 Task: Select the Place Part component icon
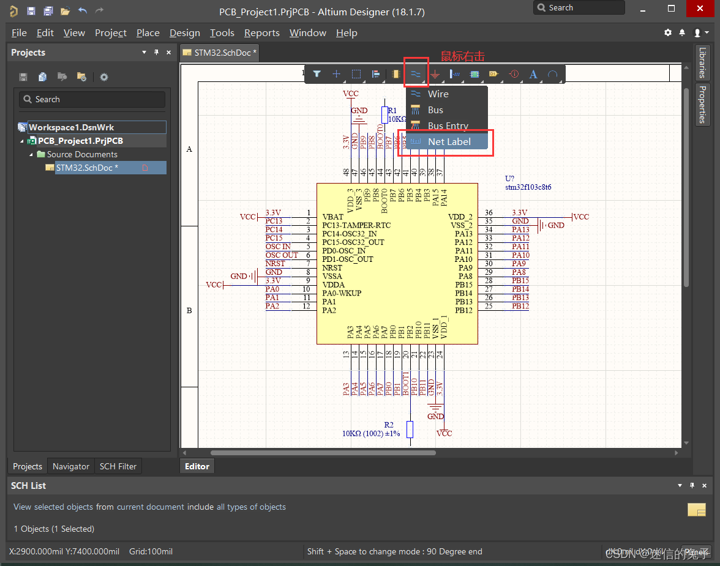tap(396, 74)
